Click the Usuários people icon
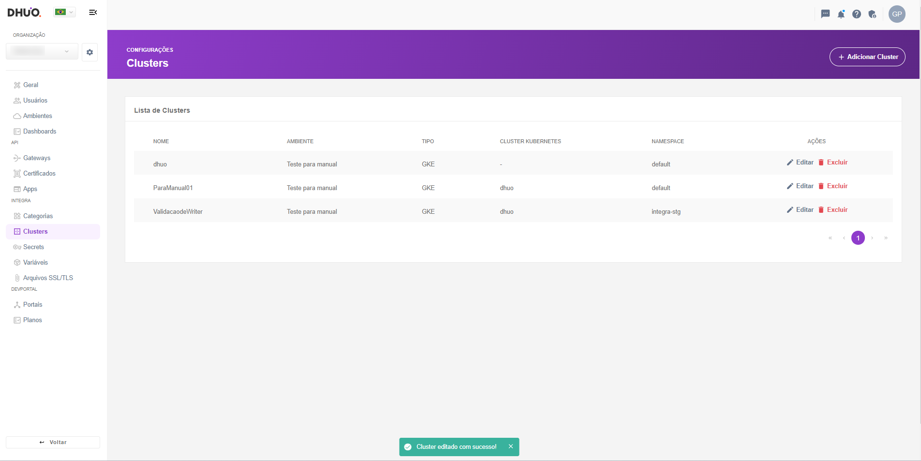Image resolution: width=921 pixels, height=461 pixels. (17, 101)
